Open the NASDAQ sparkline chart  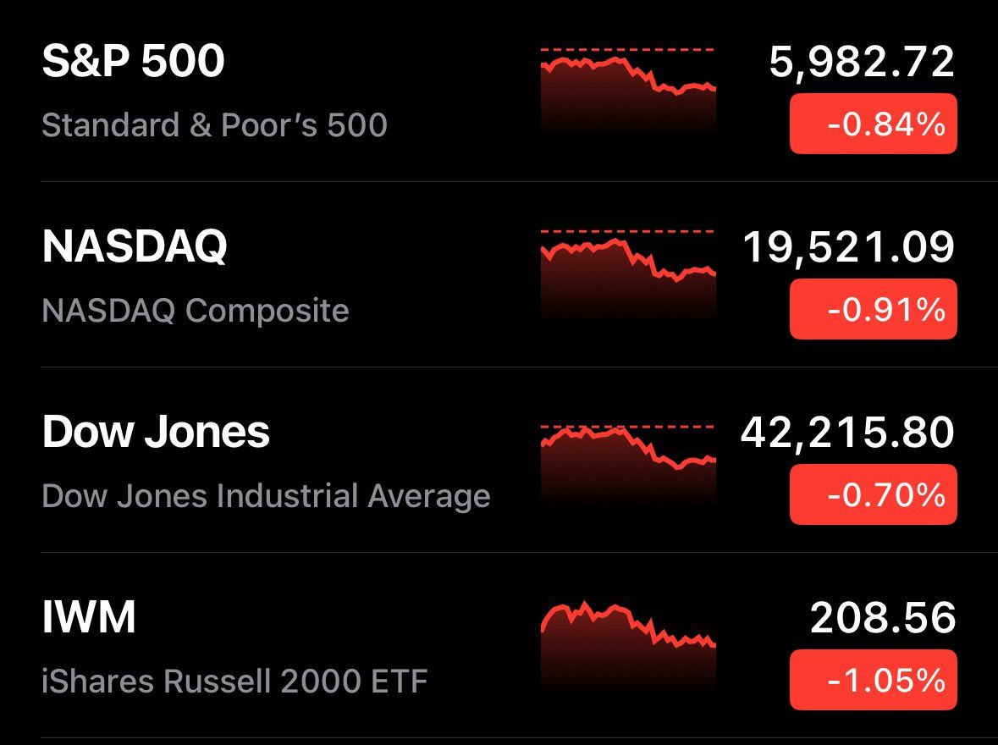(x=628, y=274)
